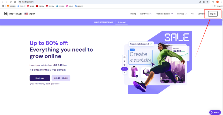Go to browser home via house icon
223x115 pixels.
15,2
